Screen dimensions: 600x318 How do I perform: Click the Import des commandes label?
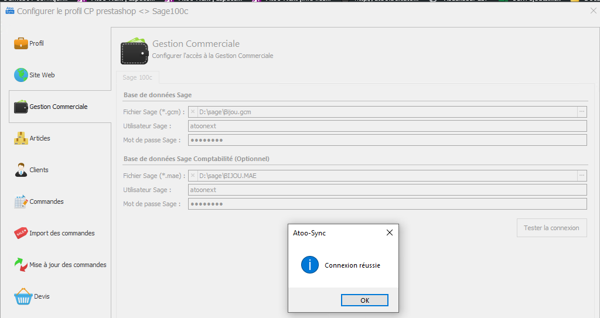(x=62, y=233)
